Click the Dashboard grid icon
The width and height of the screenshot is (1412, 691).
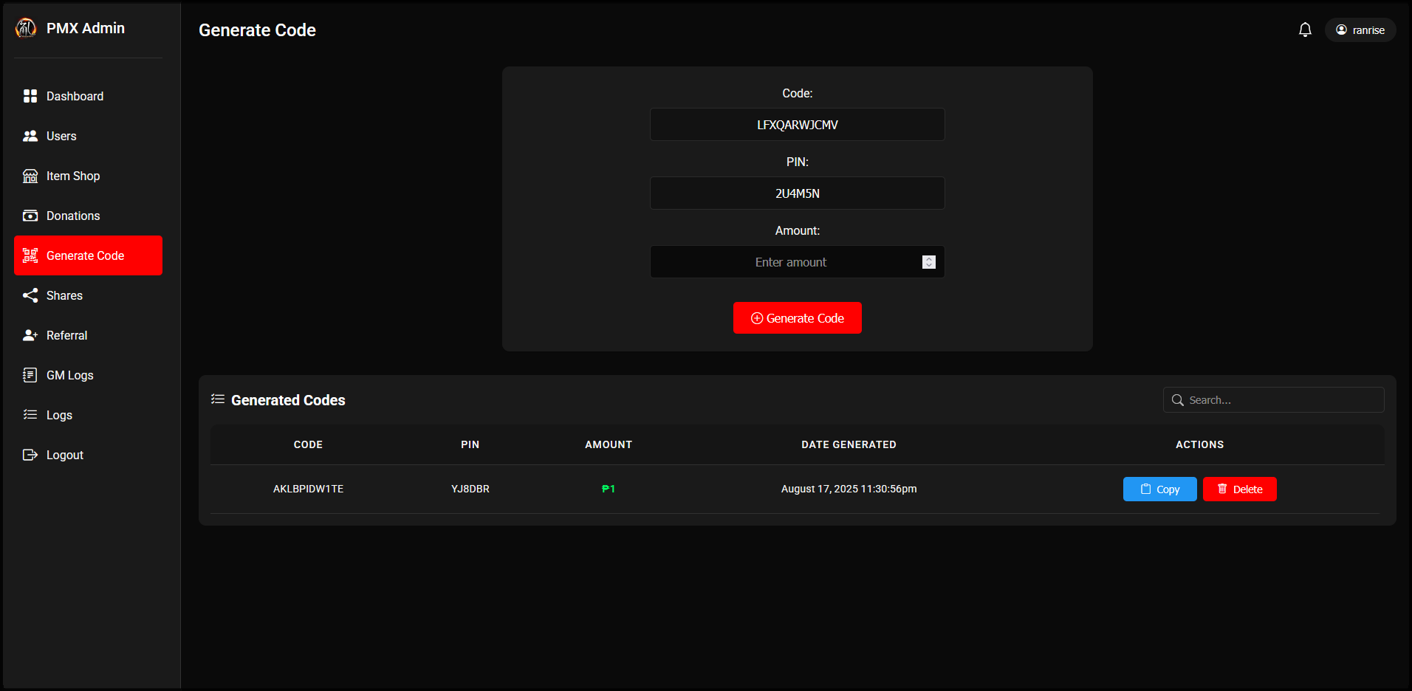(x=30, y=96)
